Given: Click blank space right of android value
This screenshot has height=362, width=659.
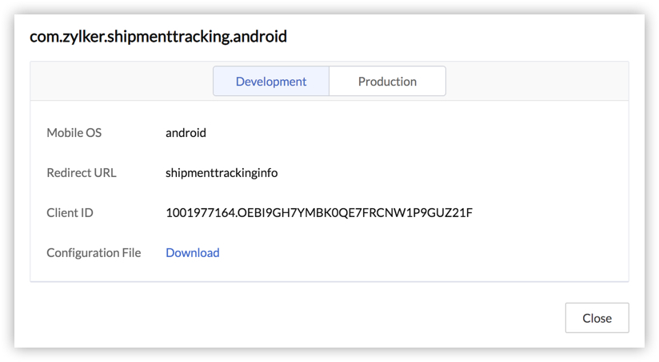Looking at the screenshot, I should click(x=400, y=133).
